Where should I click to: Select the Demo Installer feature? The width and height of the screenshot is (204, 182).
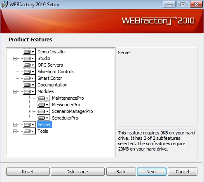pyautogui.click(x=52, y=52)
